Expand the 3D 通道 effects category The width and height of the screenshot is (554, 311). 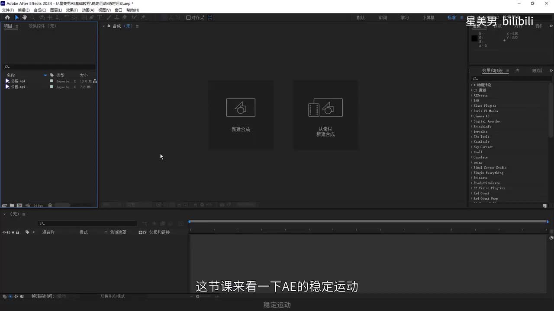(472, 90)
